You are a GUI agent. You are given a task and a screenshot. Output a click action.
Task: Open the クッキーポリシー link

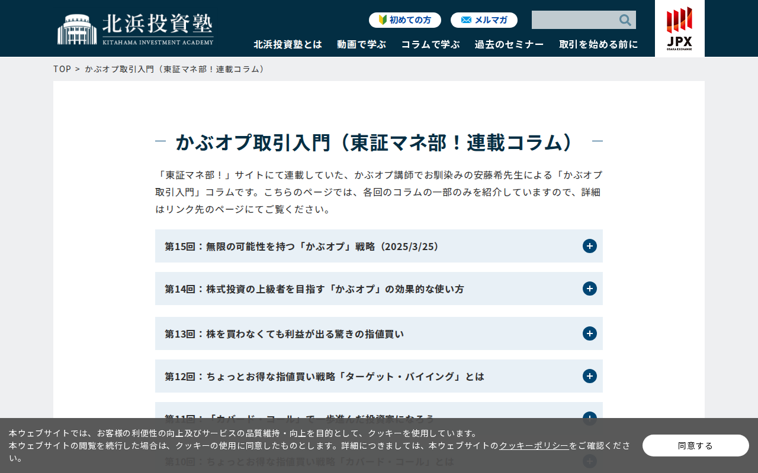pos(534,446)
